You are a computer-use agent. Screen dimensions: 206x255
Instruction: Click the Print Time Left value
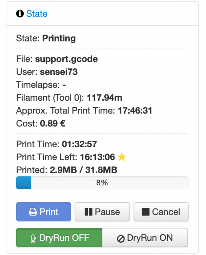click(x=98, y=157)
